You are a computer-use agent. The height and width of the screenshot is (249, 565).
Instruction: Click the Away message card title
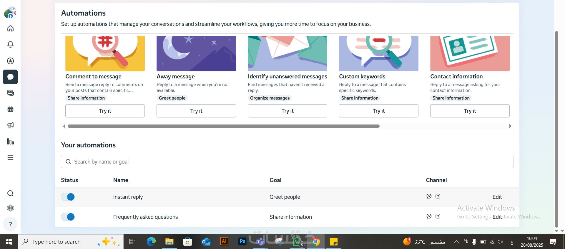point(176,76)
